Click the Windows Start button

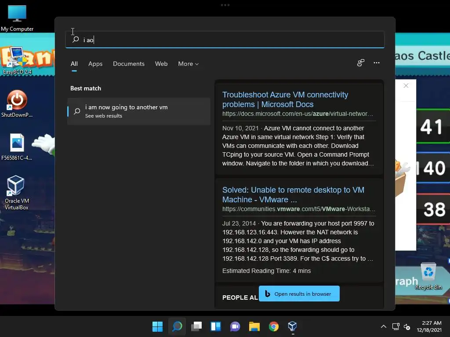157,326
